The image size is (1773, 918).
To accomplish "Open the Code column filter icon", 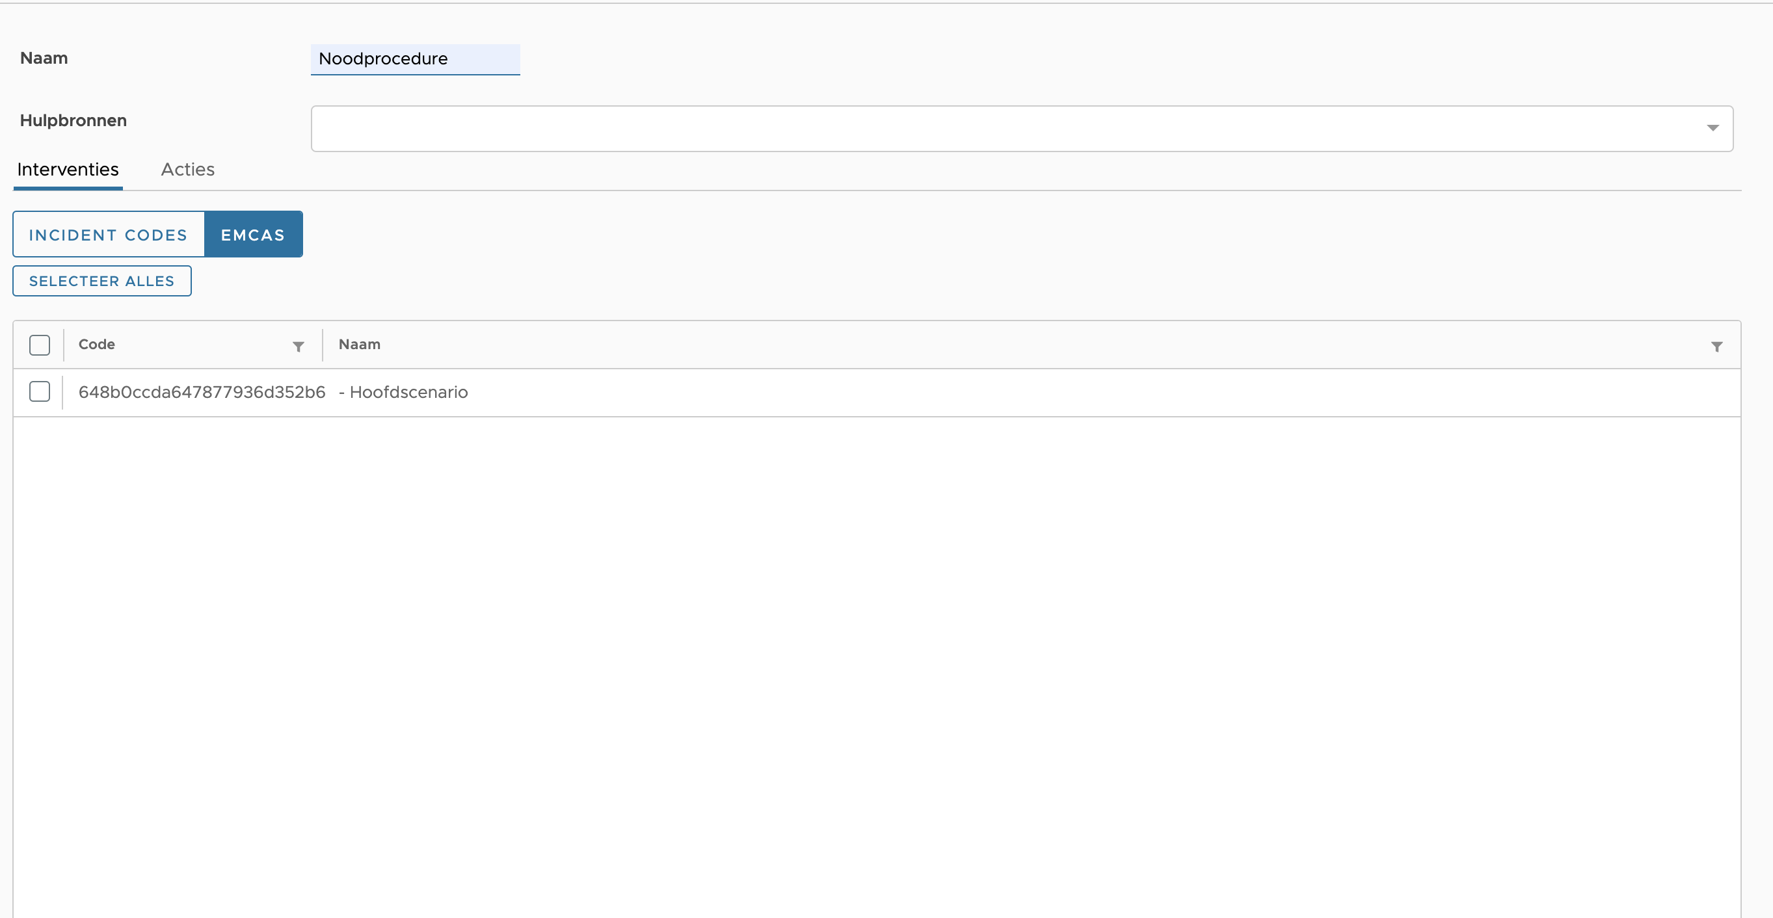I will [298, 346].
